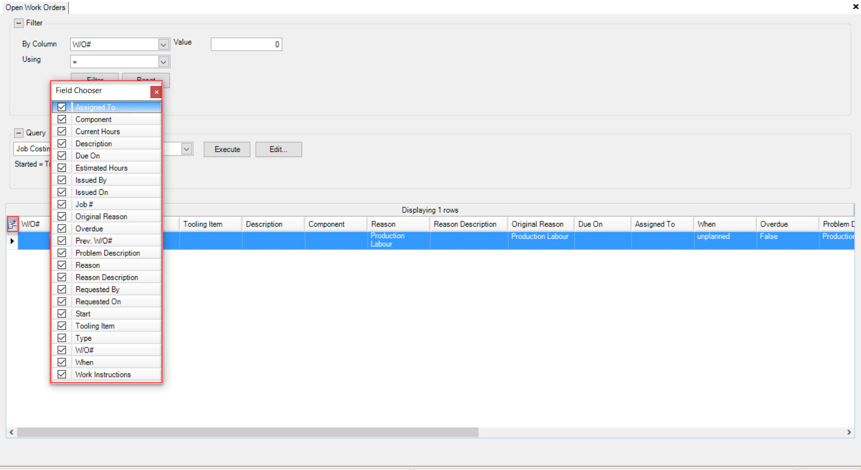Viewport: 861px width, 470px height.
Task: Toggle Reason Description field checkbox
Action: pos(62,277)
